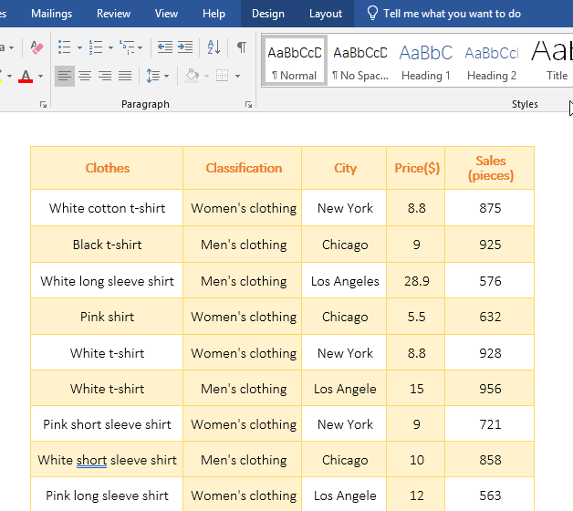This screenshot has height=511, width=573.
Task: Click the Borders icon
Action: pyautogui.click(x=224, y=76)
